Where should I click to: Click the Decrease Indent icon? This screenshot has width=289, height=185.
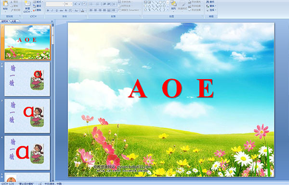point(105,4)
